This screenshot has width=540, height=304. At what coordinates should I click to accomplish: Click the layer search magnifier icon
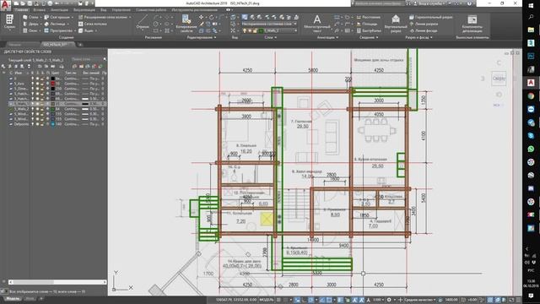tap(105, 59)
